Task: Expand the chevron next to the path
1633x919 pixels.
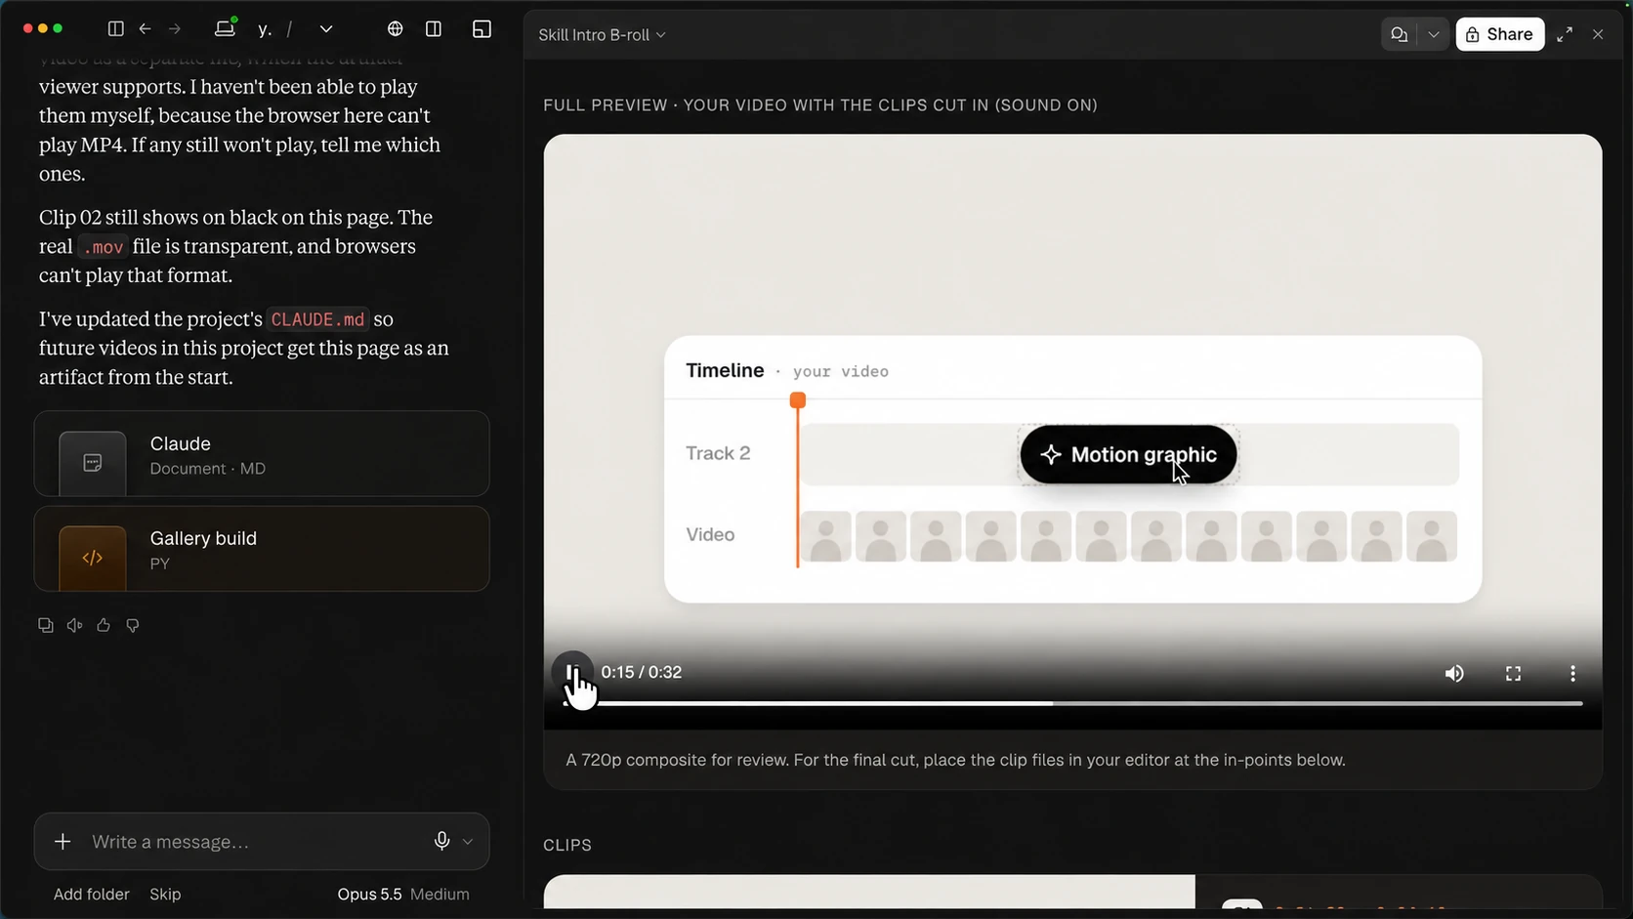Action: pos(326,29)
